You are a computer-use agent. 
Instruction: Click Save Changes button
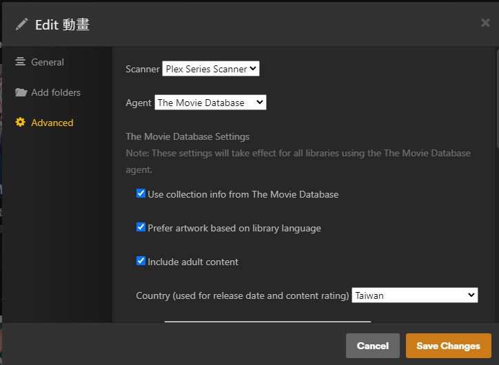448,346
